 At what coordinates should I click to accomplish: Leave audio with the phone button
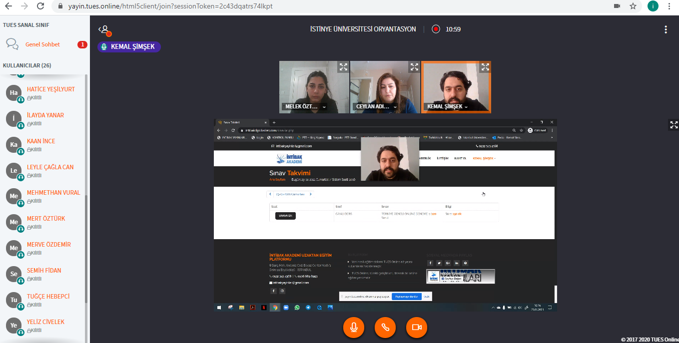coord(385,327)
